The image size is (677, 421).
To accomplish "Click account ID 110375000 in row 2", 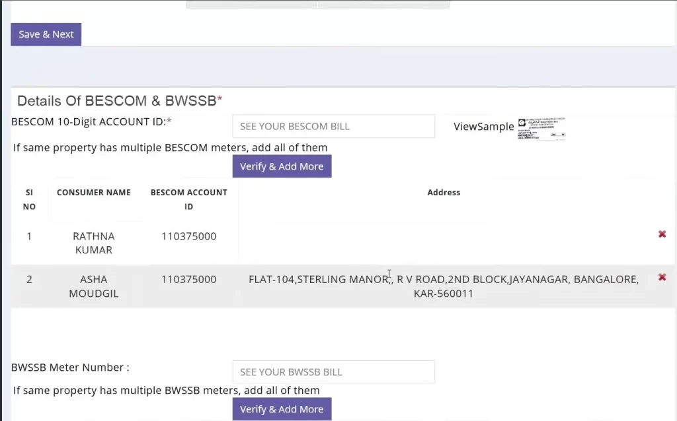I will [x=188, y=279].
